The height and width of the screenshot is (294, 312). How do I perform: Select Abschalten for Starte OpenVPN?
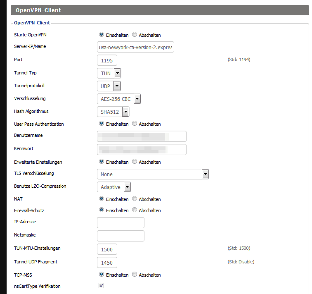(x=135, y=34)
